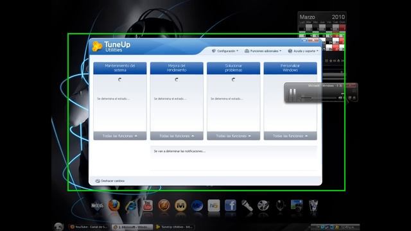The height and width of the screenshot is (231, 411).
Task: Open the blue MF dock icon
Action: [x=197, y=205]
